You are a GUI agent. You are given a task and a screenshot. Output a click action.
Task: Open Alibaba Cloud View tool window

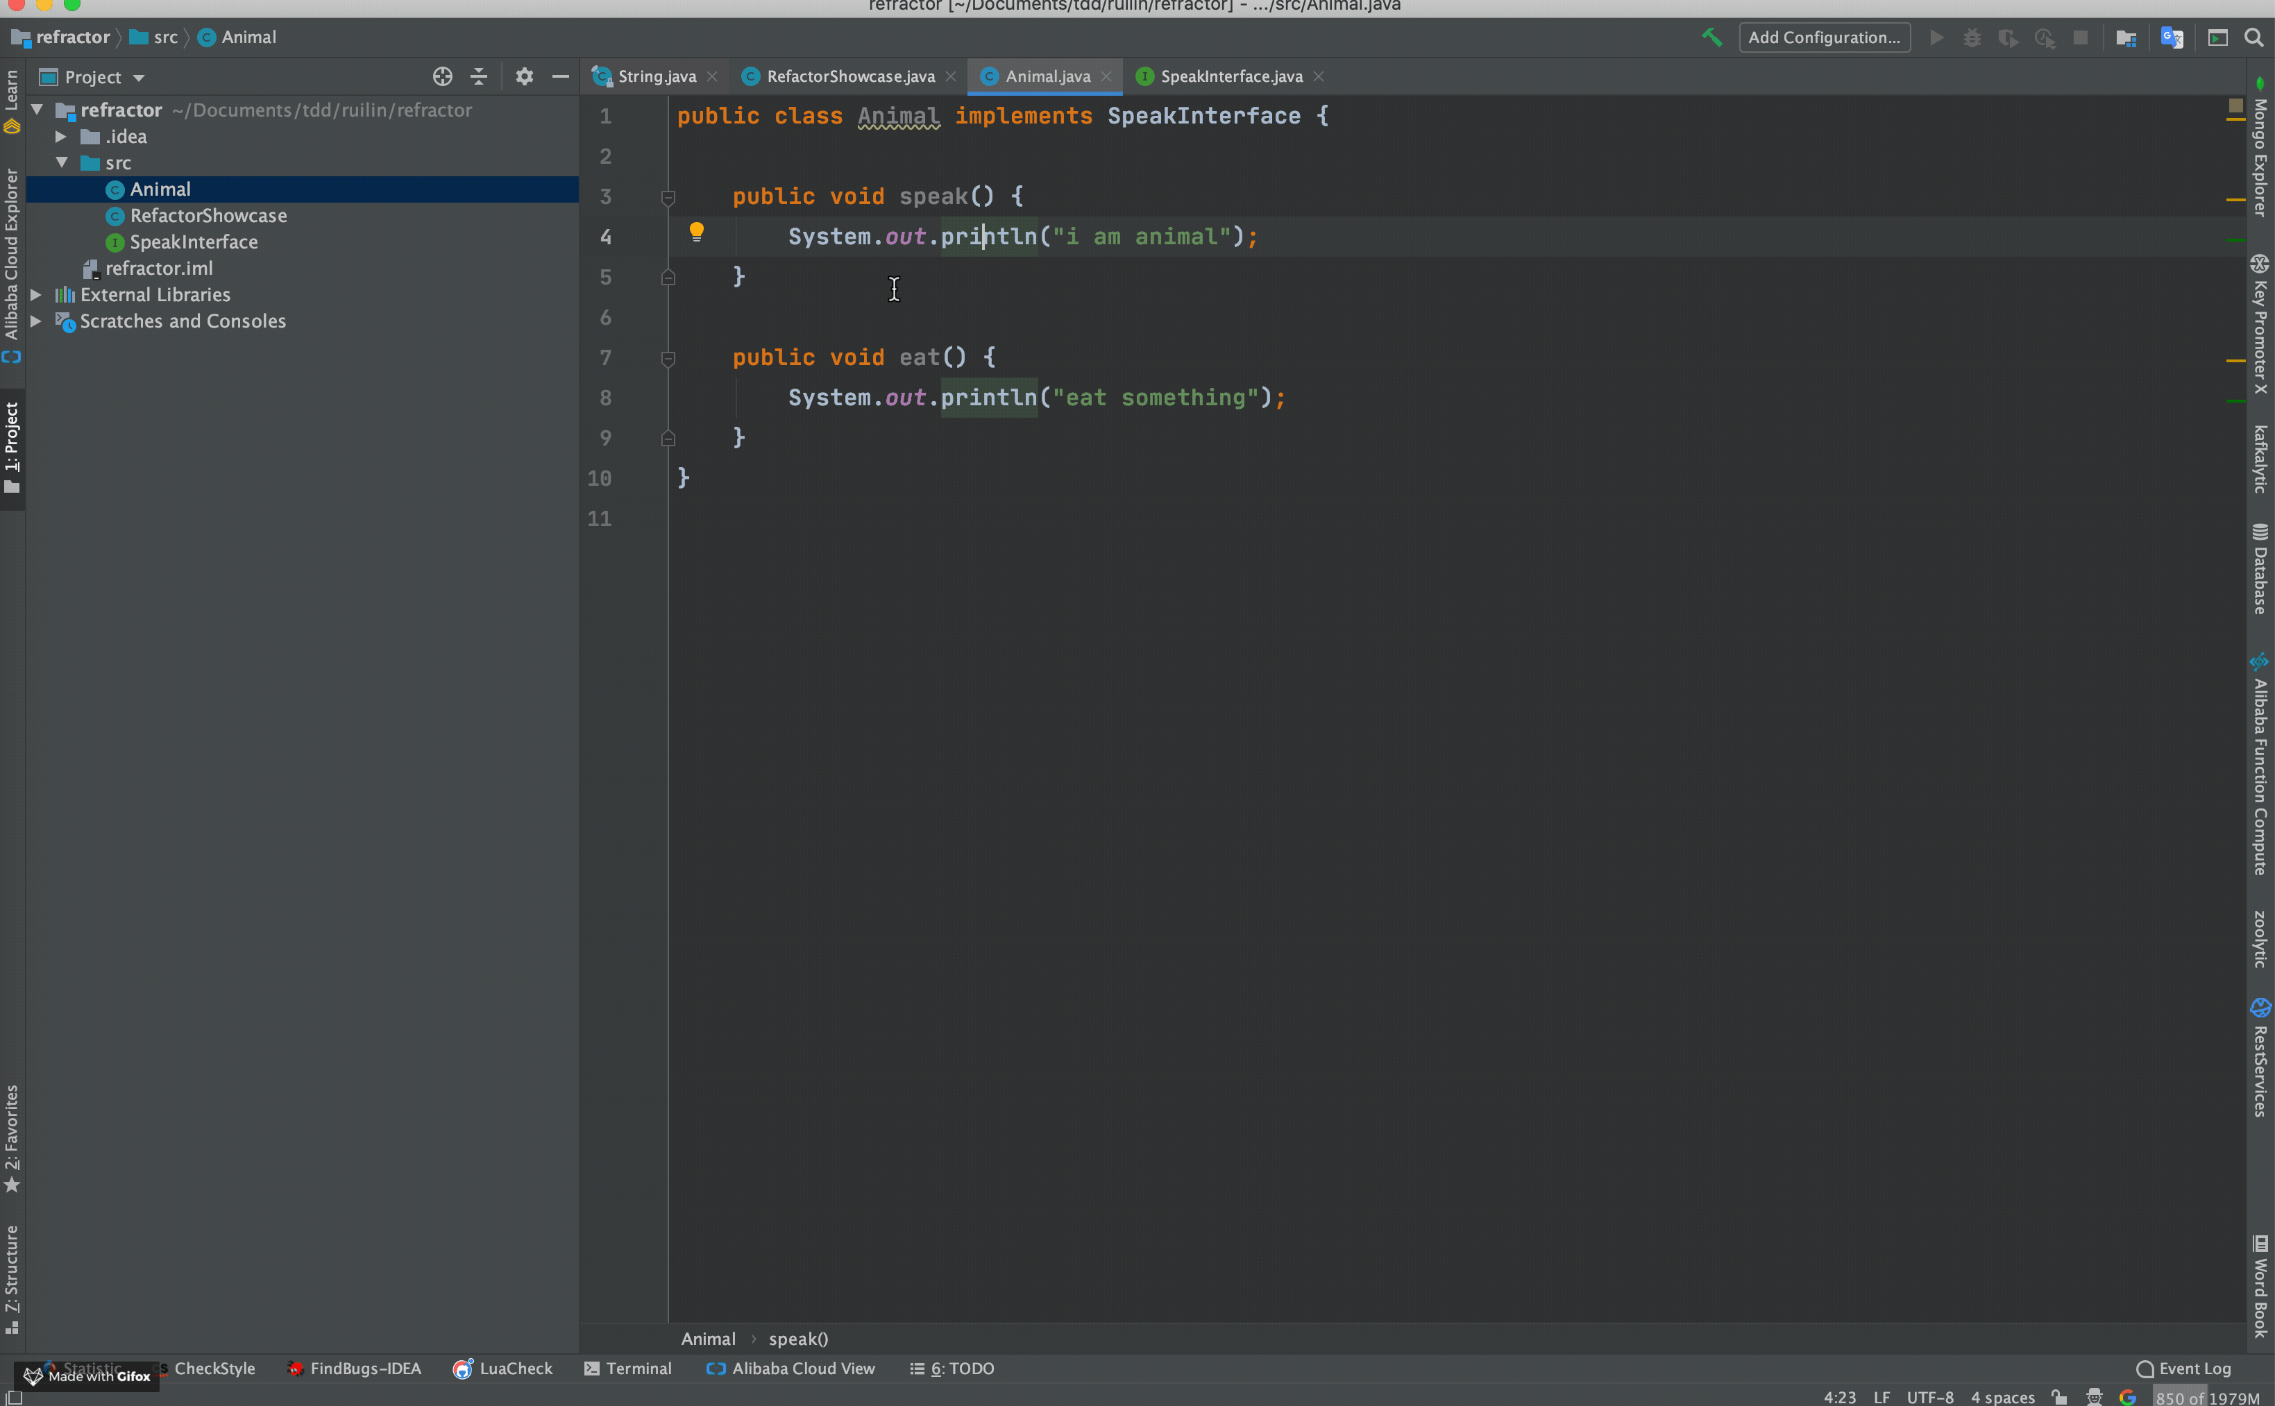click(x=791, y=1368)
